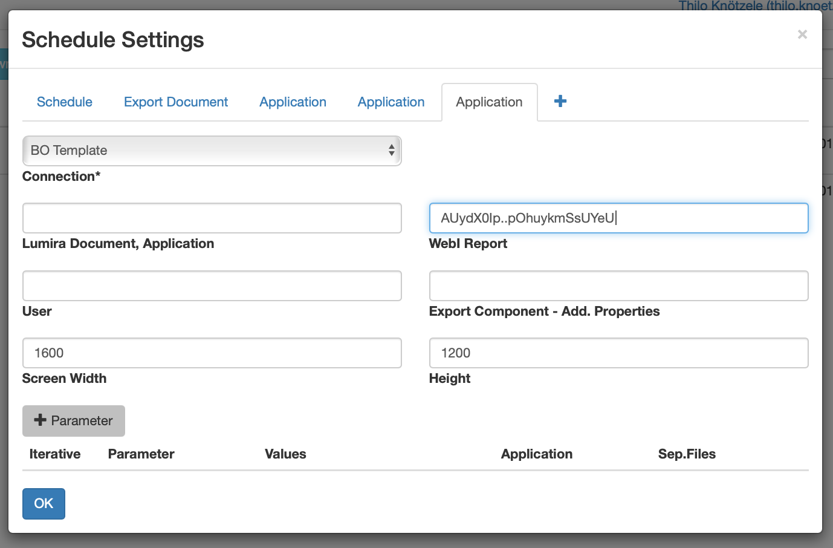Click the Height label
This screenshot has width=833, height=548.
pos(450,379)
